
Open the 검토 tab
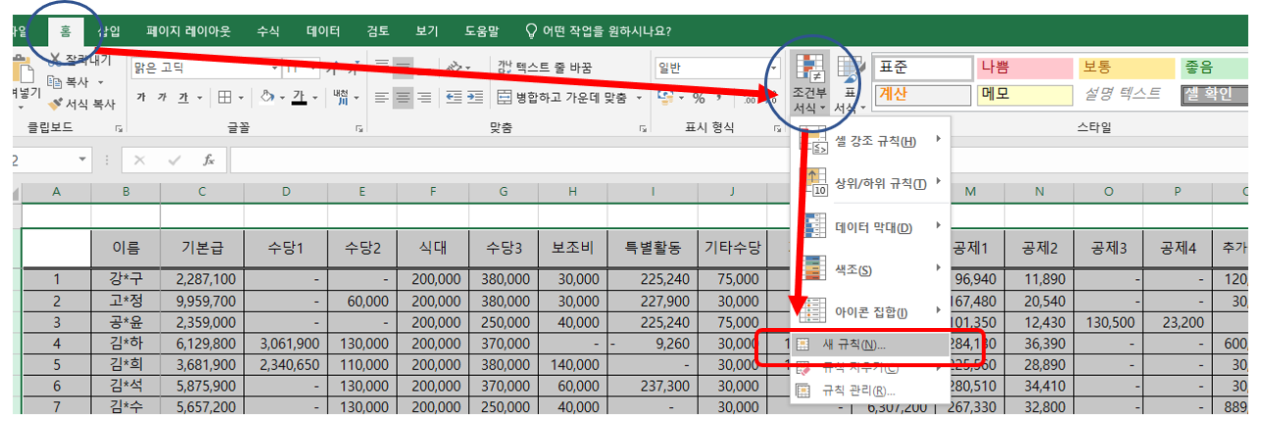click(x=378, y=30)
